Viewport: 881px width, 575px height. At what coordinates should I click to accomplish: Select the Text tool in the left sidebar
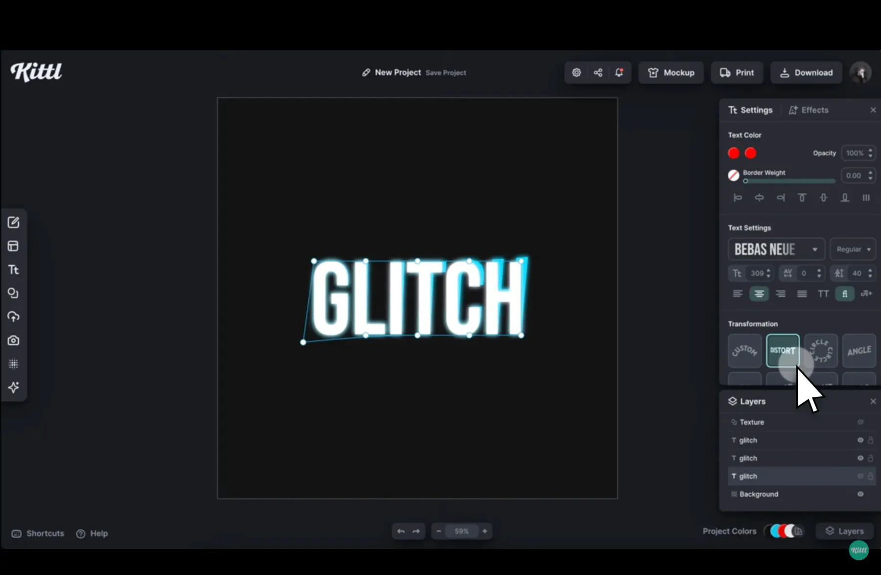(13, 270)
